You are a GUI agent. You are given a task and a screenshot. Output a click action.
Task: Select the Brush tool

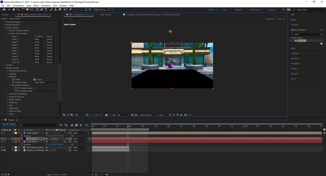51,9
